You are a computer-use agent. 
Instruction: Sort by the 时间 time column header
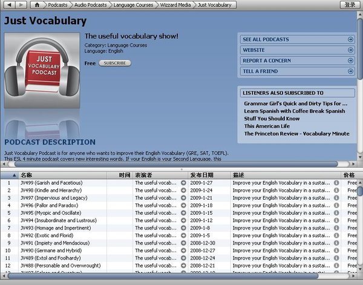point(120,175)
